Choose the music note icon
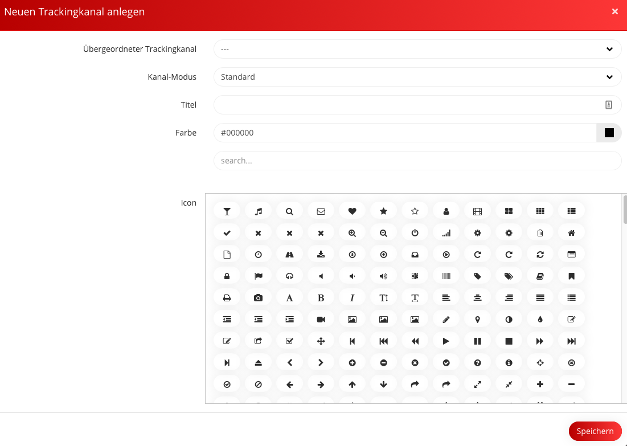 [x=258, y=211]
